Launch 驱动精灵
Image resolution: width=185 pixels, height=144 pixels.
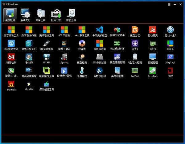[153, 31]
